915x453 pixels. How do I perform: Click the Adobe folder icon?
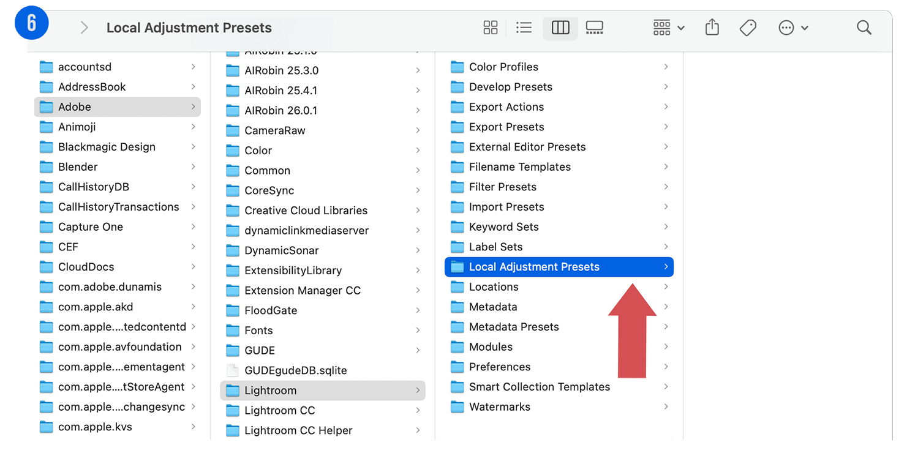pyautogui.click(x=47, y=107)
